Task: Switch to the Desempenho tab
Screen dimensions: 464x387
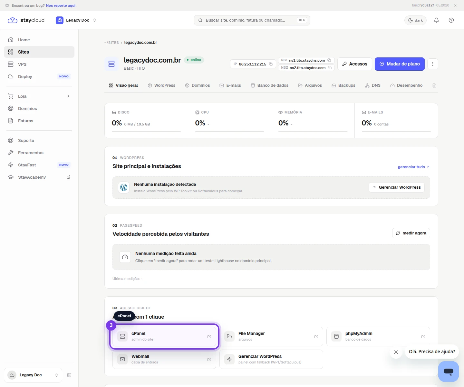Action: (406, 85)
